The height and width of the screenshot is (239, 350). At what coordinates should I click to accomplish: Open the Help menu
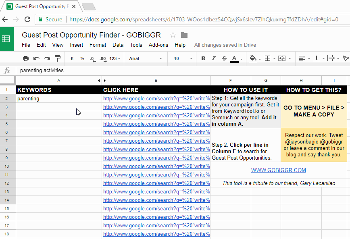click(180, 45)
